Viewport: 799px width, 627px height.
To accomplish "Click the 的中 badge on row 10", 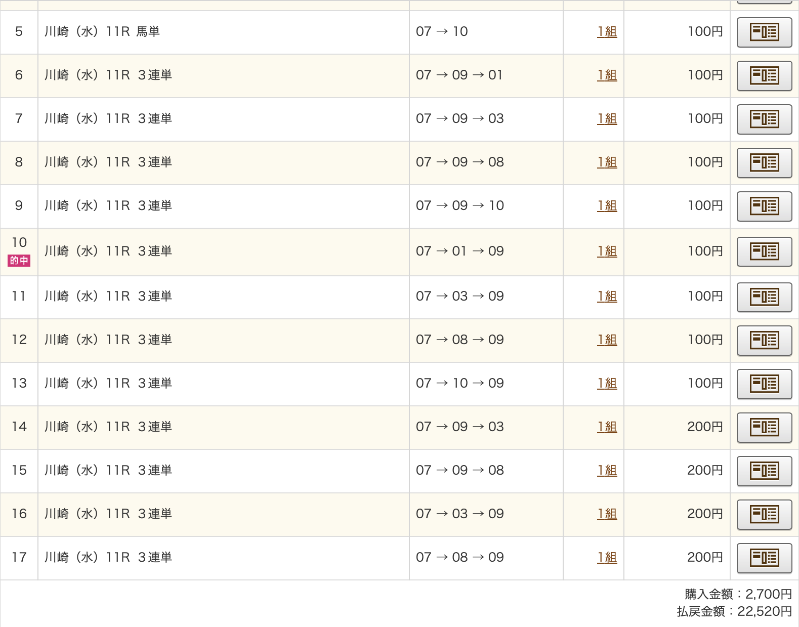I will (19, 261).
